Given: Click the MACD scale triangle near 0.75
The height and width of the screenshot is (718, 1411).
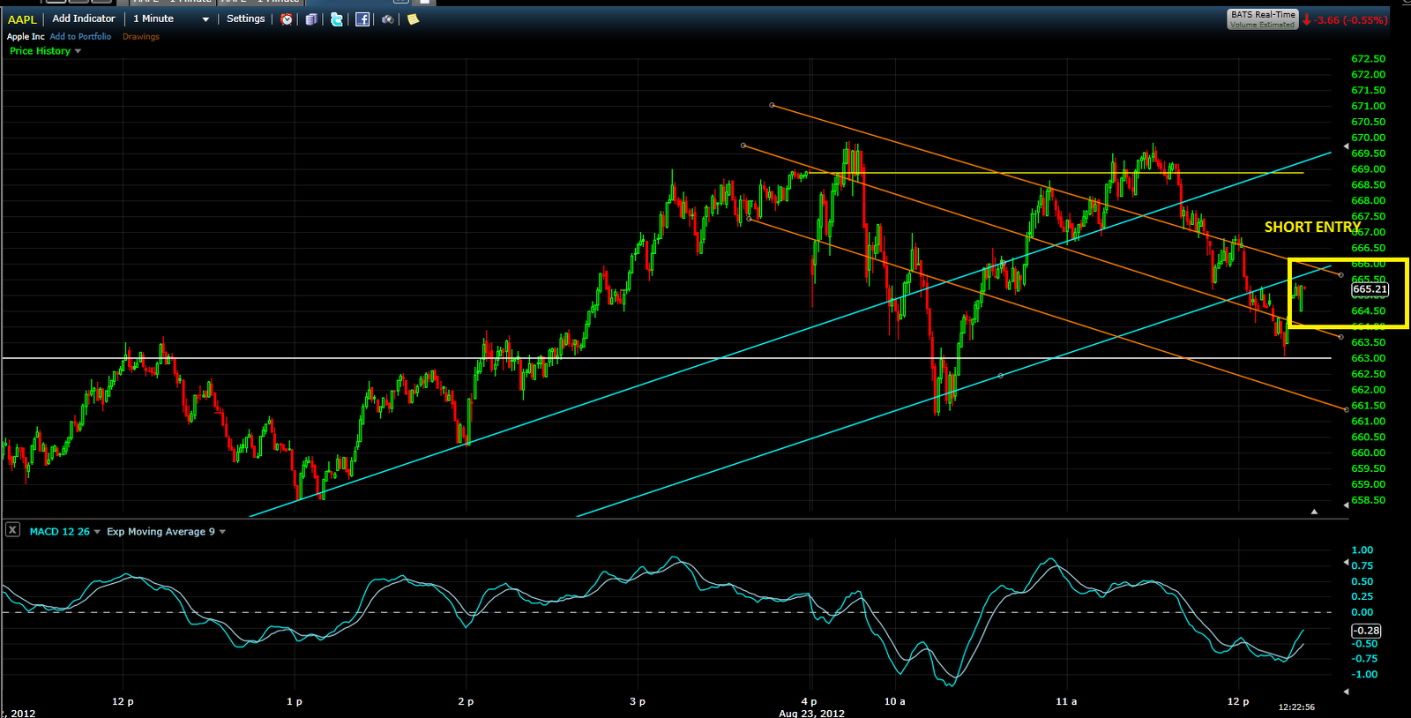Looking at the screenshot, I should click(x=1346, y=562).
